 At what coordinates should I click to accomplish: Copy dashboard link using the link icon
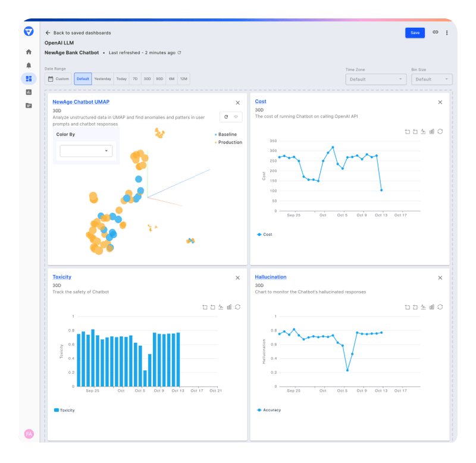436,33
